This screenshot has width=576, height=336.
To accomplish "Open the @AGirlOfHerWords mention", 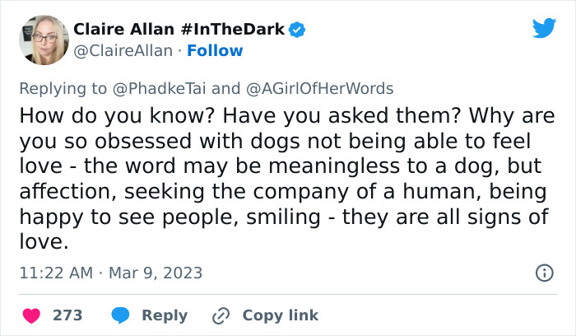I will (x=319, y=89).
